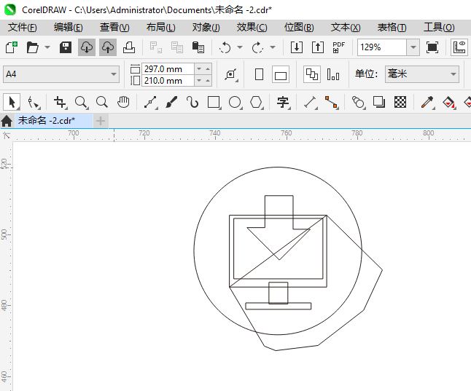This screenshot has height=391, width=471.
Task: Switch page to portrait orientation
Action: (x=259, y=74)
